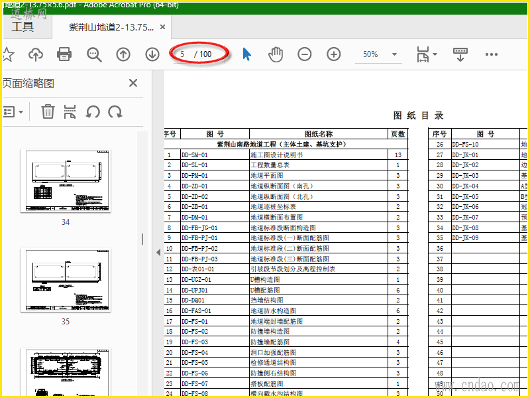Click the bookmark star icon

click(x=8, y=54)
